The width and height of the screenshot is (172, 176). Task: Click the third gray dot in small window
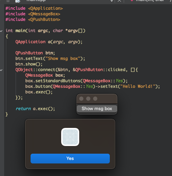95,99
